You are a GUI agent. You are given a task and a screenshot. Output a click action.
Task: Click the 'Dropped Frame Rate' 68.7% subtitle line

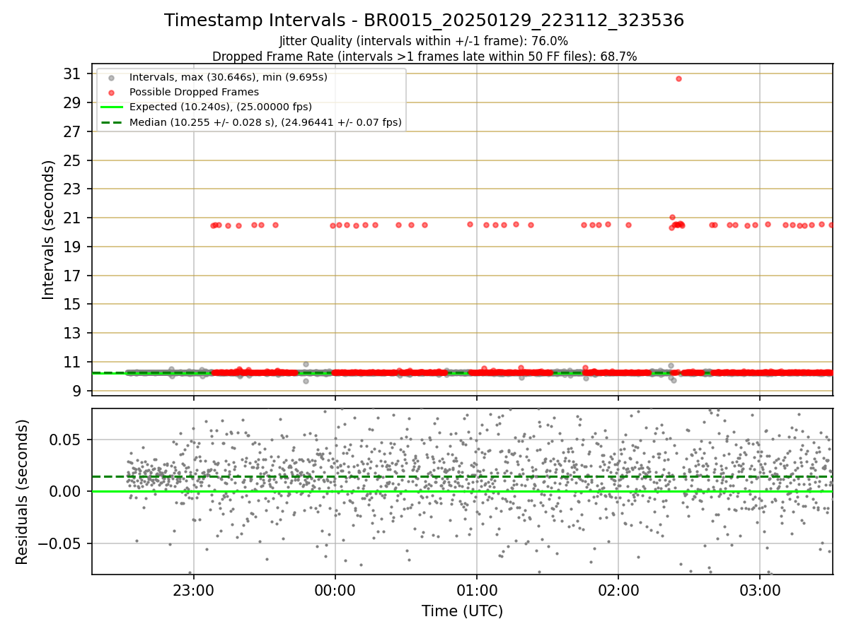424,57
